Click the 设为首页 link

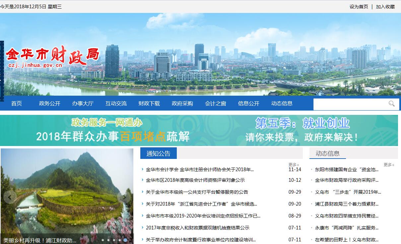click(359, 7)
